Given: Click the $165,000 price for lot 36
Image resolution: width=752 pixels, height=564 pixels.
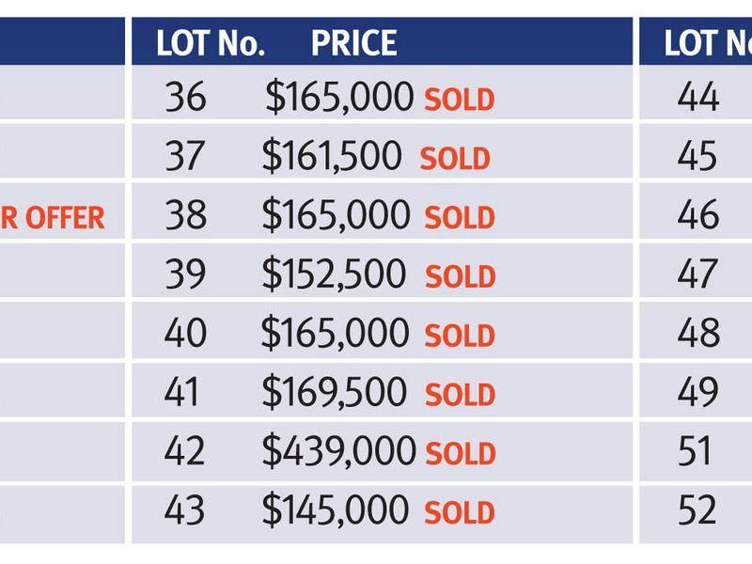Looking at the screenshot, I should tap(339, 97).
